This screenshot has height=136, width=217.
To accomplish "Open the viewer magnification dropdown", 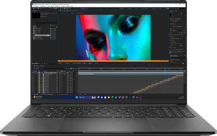I will (60, 63).
